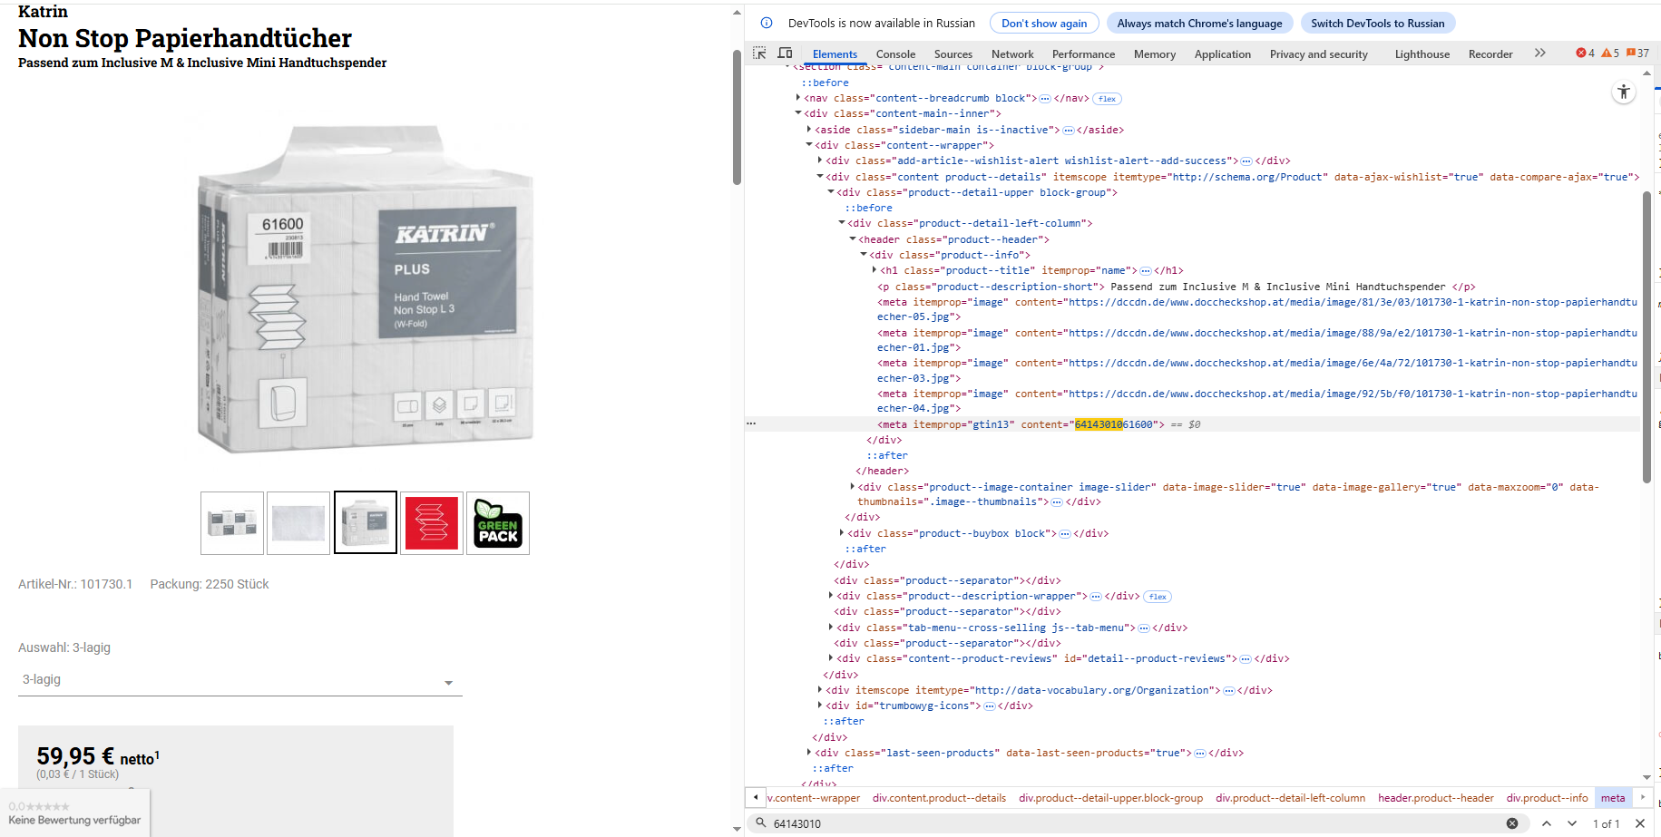Screen dimensions: 1661x837
Task: Open the errors counter showing 4
Action: [x=1586, y=54]
